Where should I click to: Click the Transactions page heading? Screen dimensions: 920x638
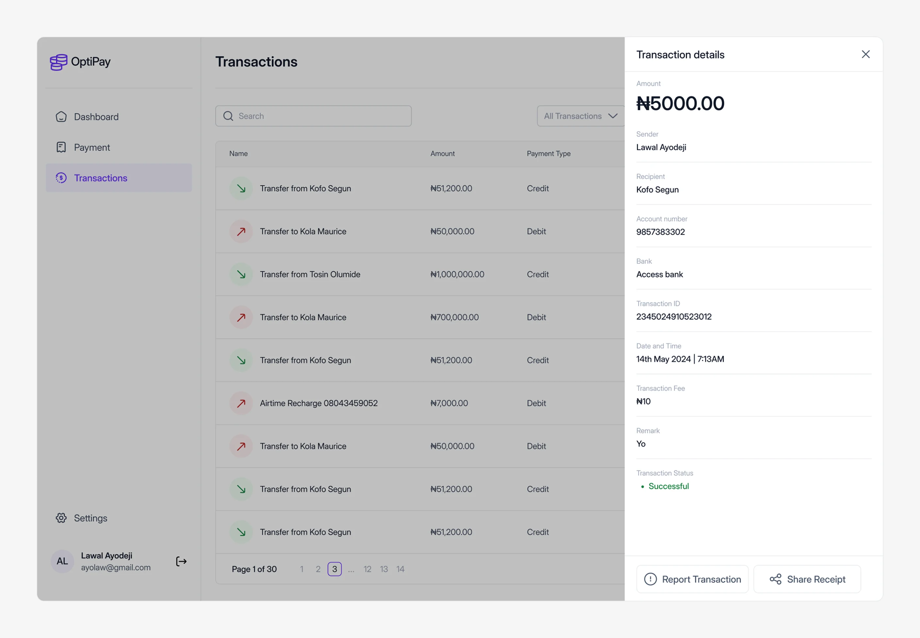(x=256, y=62)
